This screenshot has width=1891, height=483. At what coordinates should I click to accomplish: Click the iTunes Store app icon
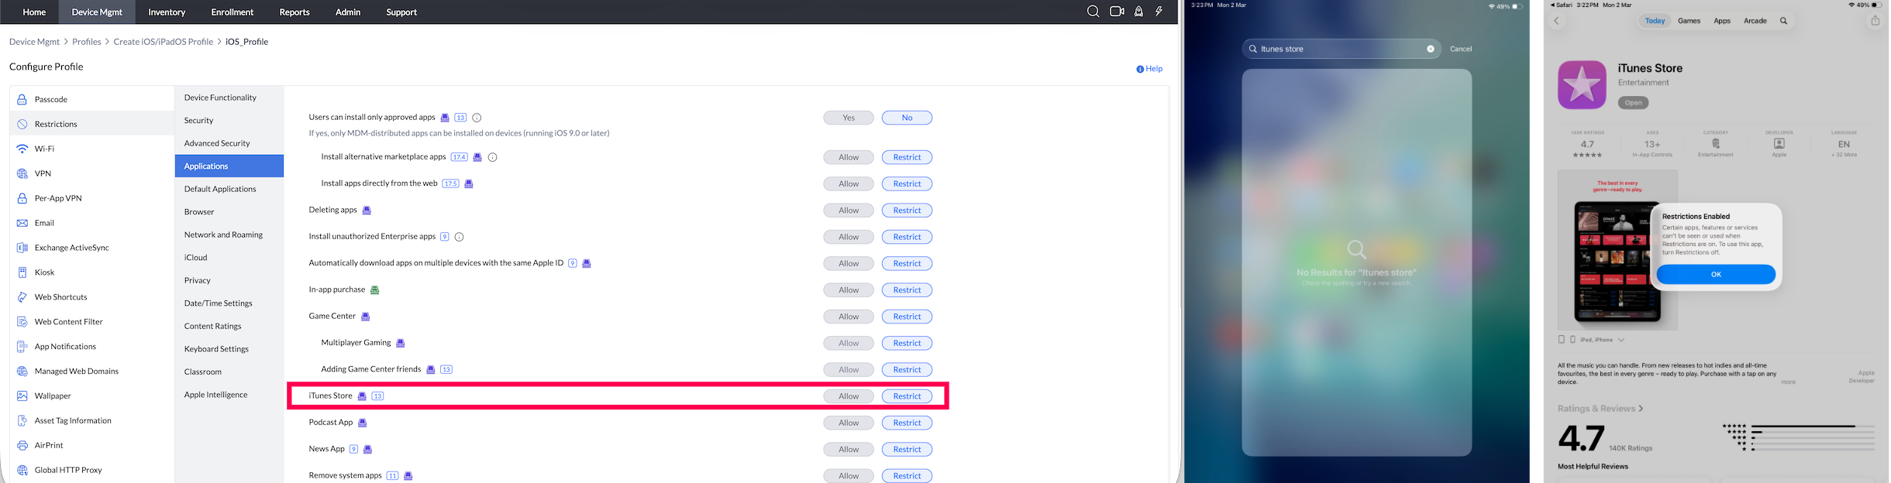pyautogui.click(x=1582, y=85)
